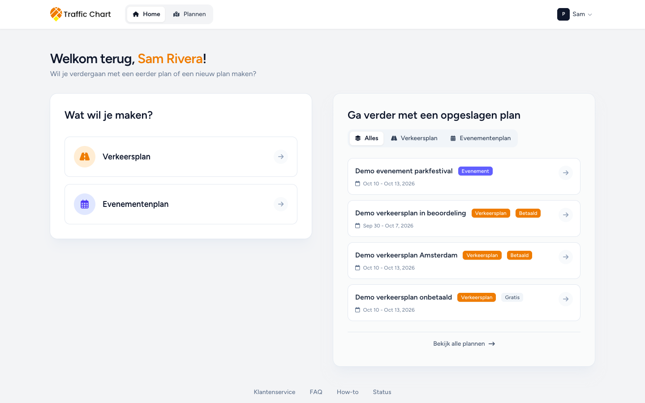The width and height of the screenshot is (645, 403).
Task: Go to the Plannen navigation tab
Action: pyautogui.click(x=189, y=14)
